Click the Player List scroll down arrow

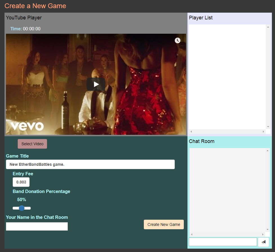point(268,126)
